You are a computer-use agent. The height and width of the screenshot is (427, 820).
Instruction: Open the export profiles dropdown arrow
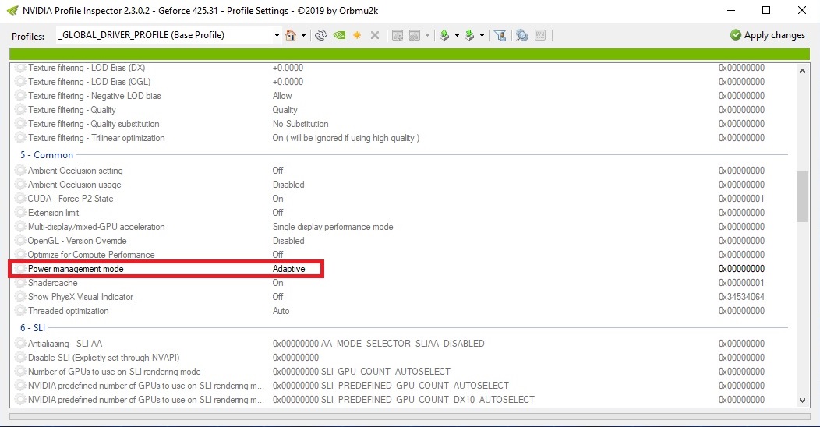[x=457, y=36]
